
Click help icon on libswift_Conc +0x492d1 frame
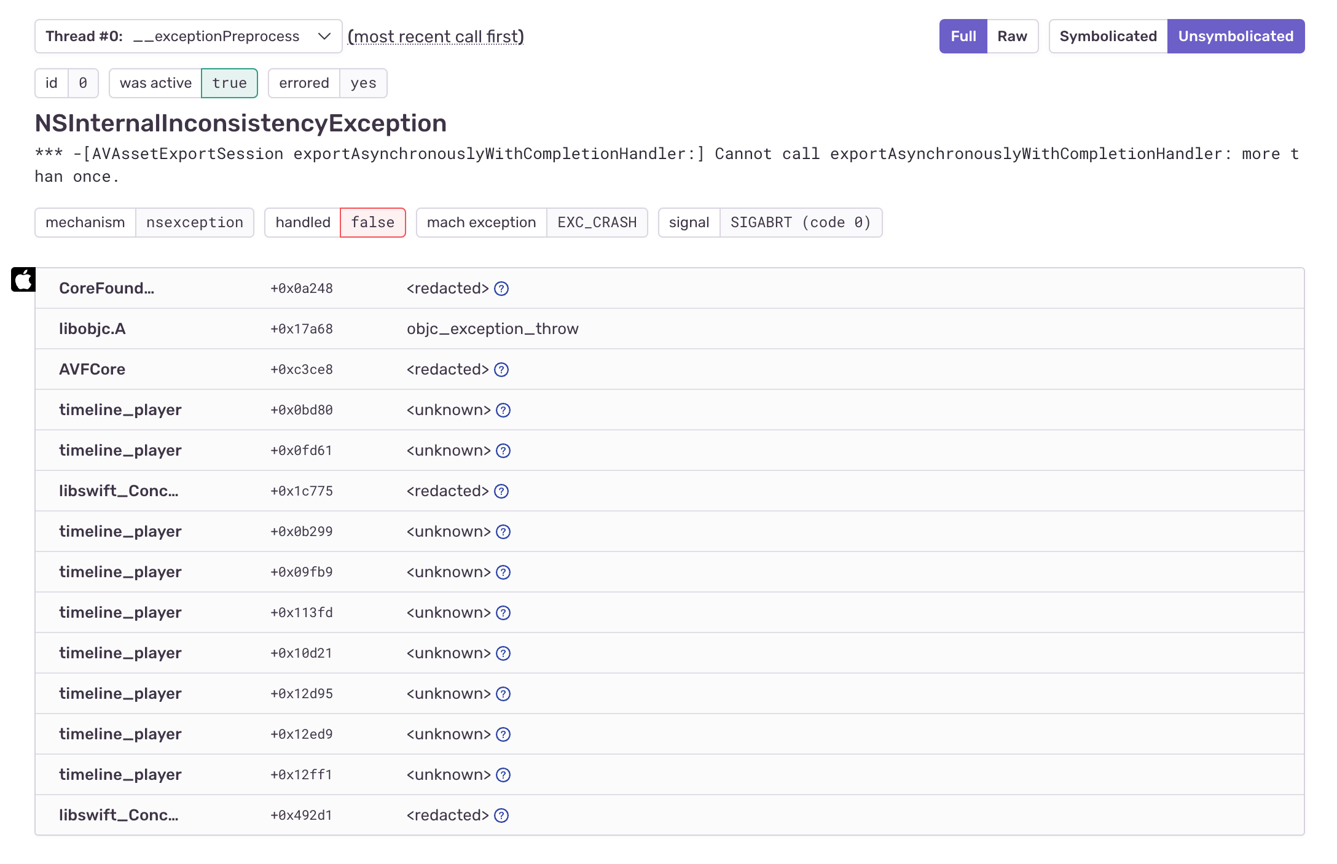[x=501, y=815]
